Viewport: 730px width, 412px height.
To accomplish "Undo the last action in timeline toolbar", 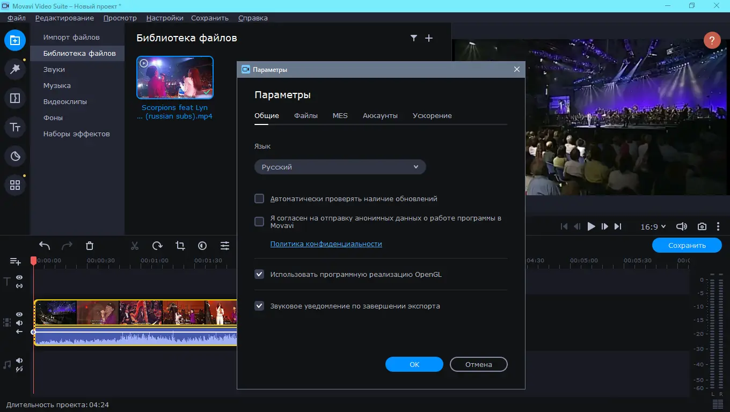I will (45, 246).
